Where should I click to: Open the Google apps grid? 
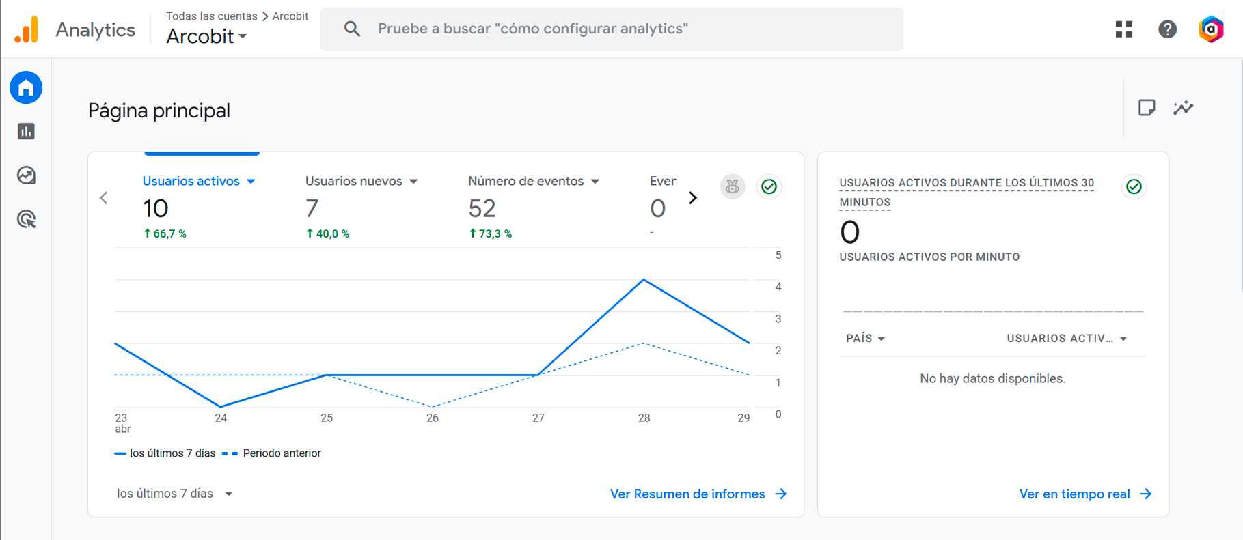[x=1124, y=29]
